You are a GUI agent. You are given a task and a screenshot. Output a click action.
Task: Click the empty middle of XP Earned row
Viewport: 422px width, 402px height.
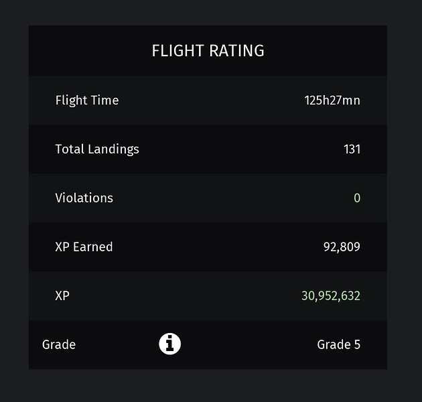(214, 247)
